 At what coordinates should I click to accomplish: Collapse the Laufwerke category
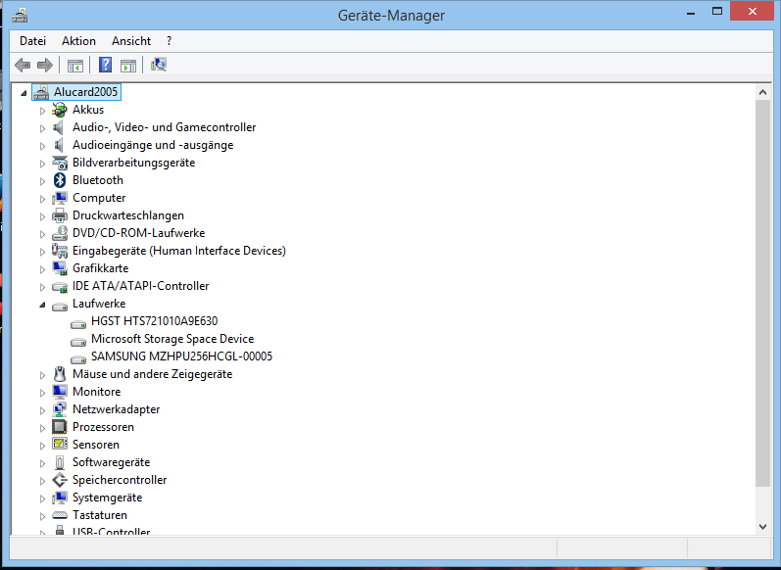(42, 305)
